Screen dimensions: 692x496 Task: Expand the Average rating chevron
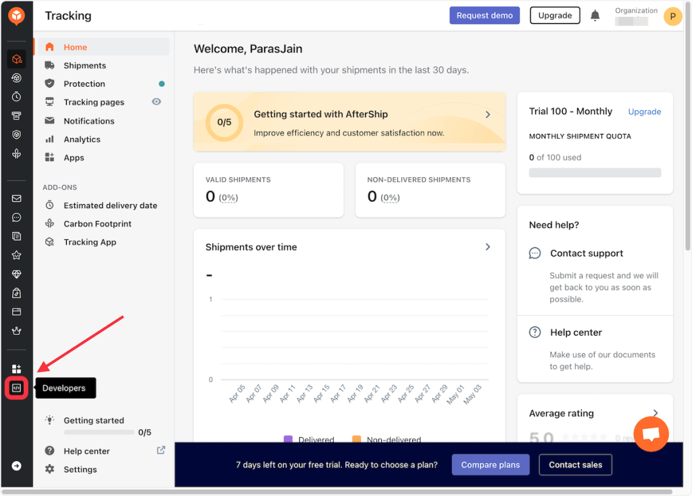[x=655, y=413]
